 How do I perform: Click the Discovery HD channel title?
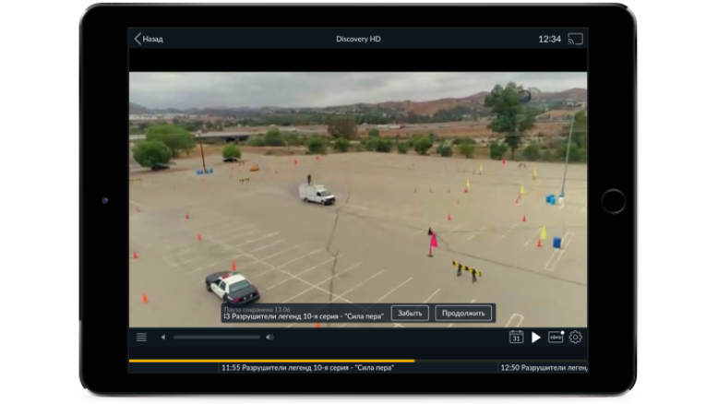click(358, 39)
